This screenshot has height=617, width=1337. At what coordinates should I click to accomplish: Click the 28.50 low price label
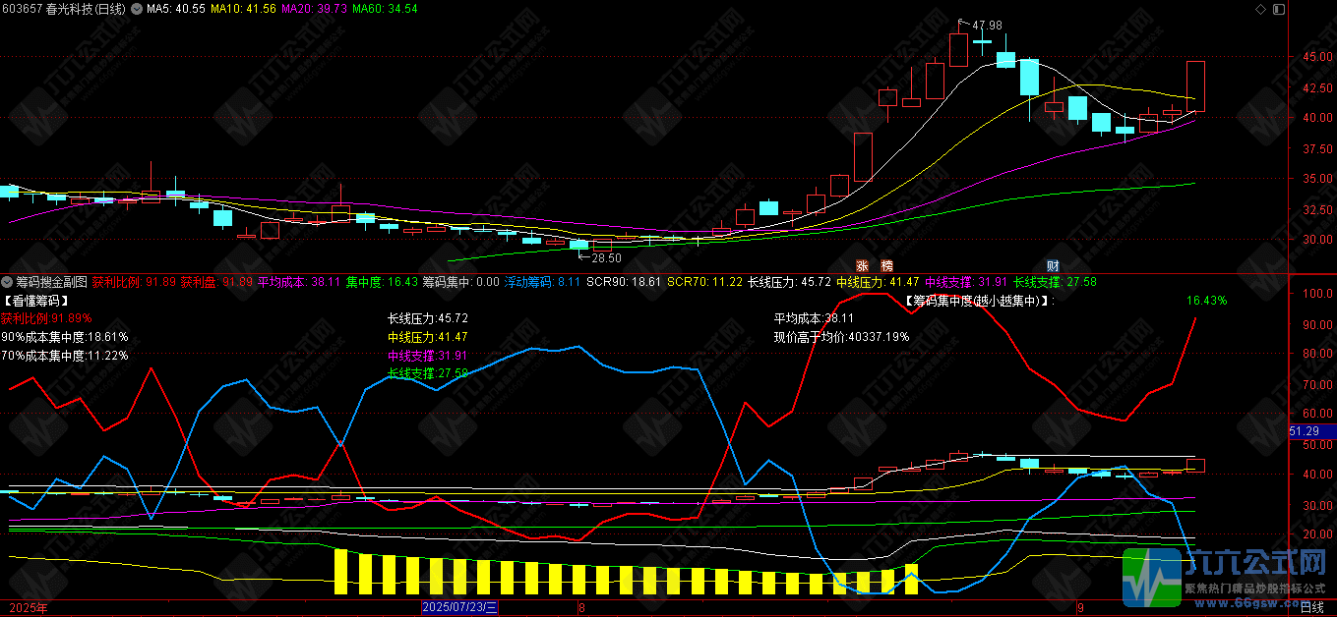pyautogui.click(x=606, y=257)
